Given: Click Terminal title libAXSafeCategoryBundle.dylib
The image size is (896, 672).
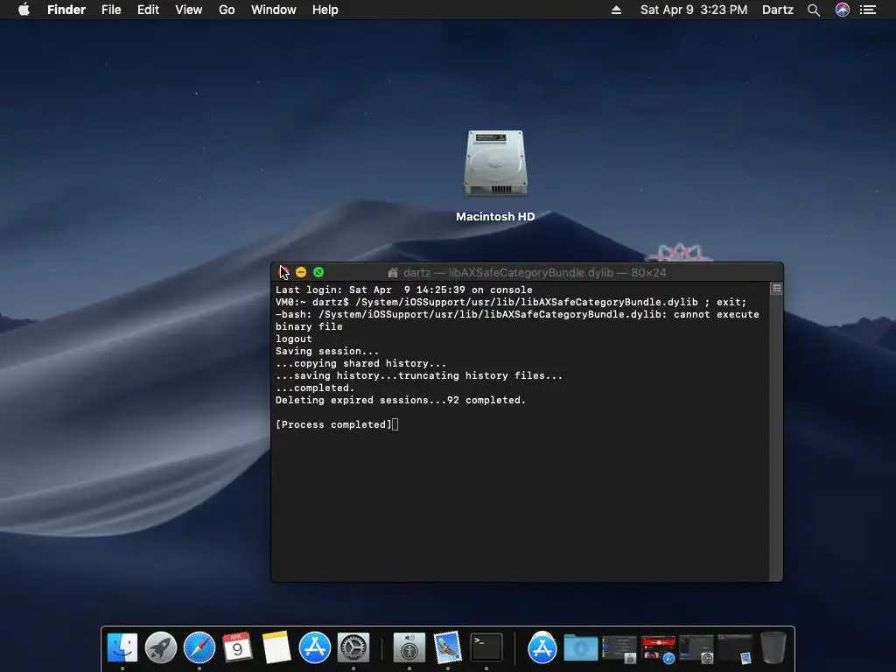Looking at the screenshot, I should click(x=530, y=273).
